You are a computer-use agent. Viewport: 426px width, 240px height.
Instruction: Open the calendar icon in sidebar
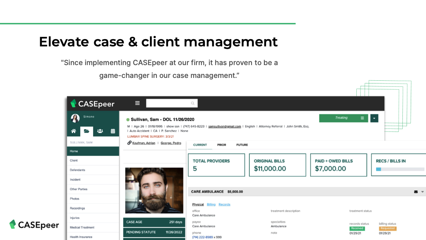(x=112, y=131)
